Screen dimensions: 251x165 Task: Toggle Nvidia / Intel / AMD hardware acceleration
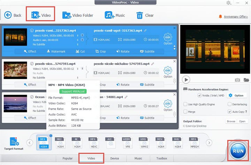coord(199,95)
